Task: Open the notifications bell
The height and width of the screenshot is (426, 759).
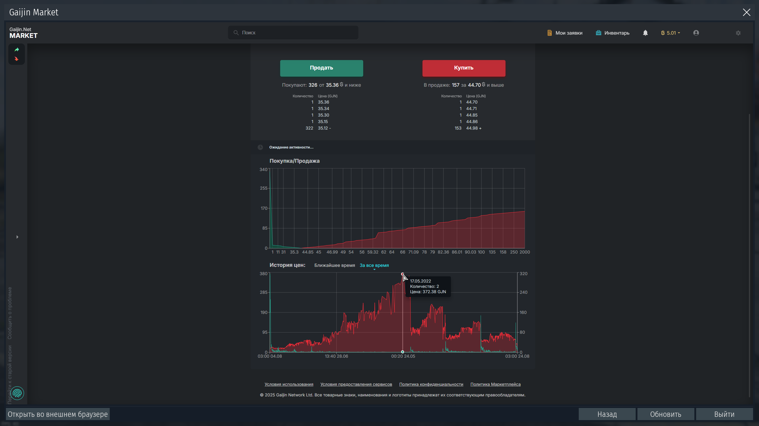Action: click(x=645, y=33)
